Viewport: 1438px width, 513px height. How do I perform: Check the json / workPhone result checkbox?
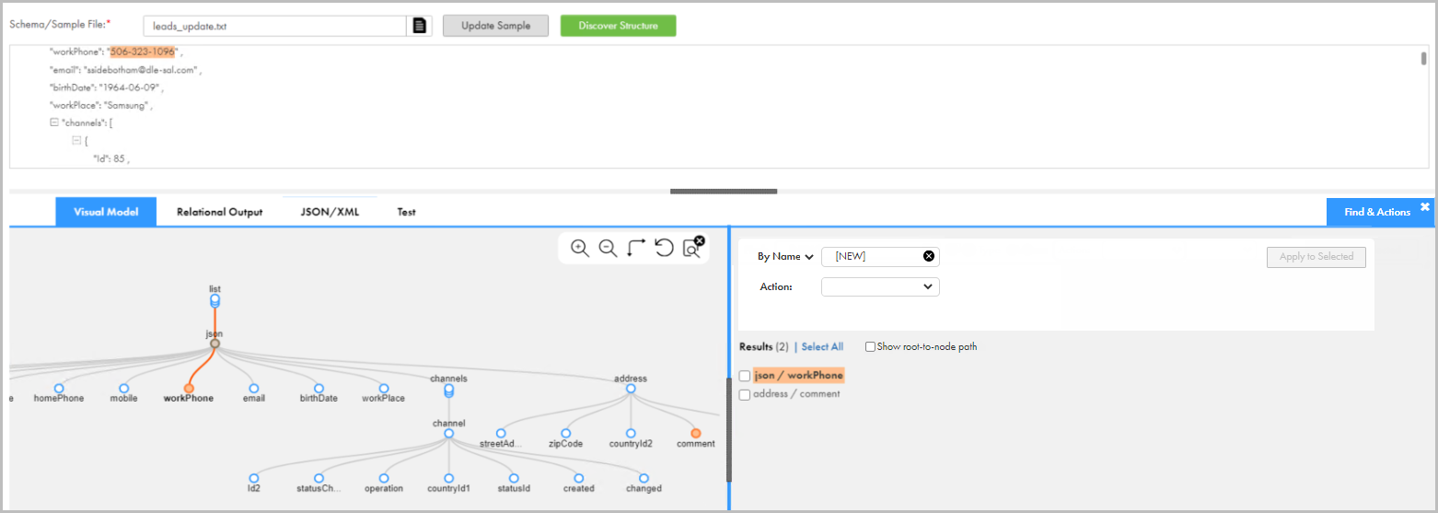745,376
